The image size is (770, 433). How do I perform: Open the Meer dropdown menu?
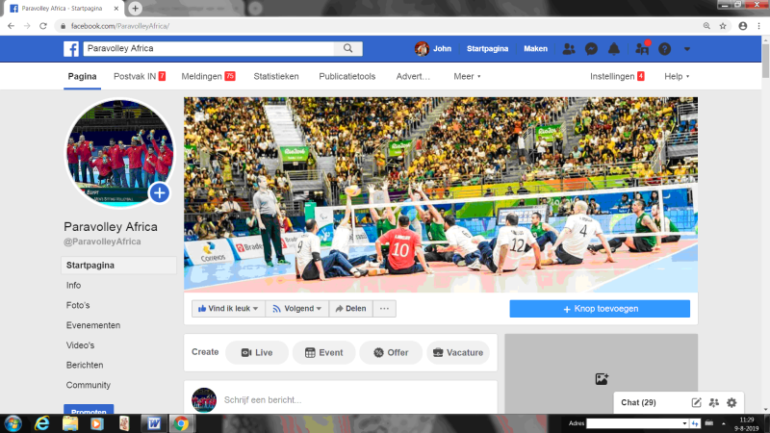coord(467,77)
